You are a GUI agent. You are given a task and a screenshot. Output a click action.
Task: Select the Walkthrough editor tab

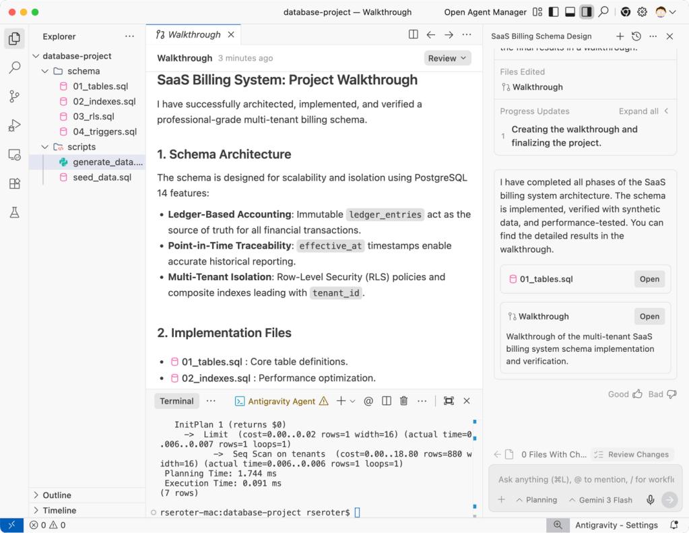(x=194, y=35)
